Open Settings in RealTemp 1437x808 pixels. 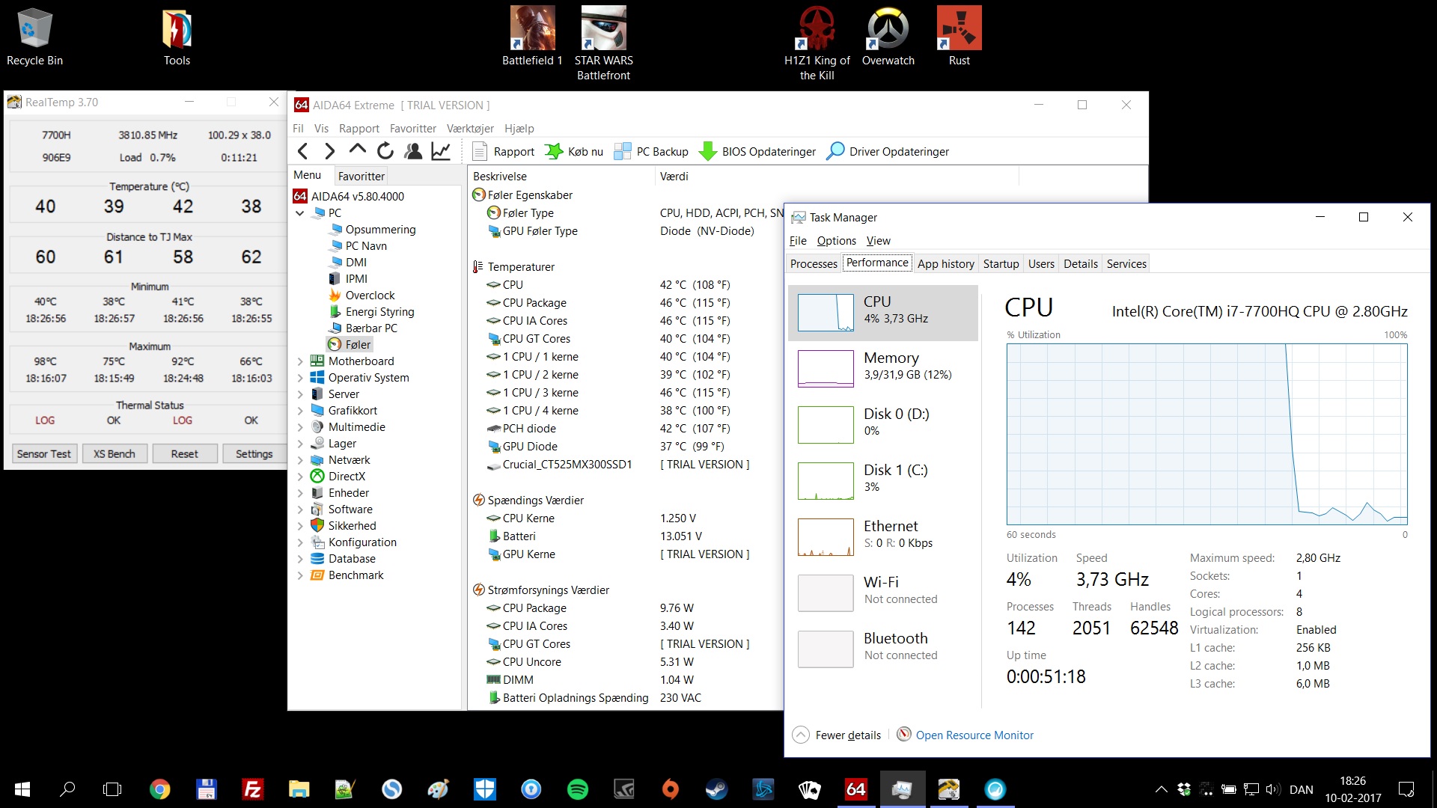[x=254, y=453]
